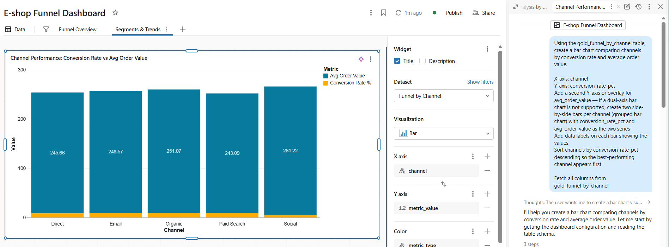Switch to the Data tab
Screen dimensions: 669x247
click(x=15, y=29)
